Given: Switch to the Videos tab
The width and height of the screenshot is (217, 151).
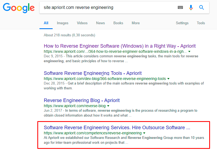Looking at the screenshot, I should (x=82, y=23).
